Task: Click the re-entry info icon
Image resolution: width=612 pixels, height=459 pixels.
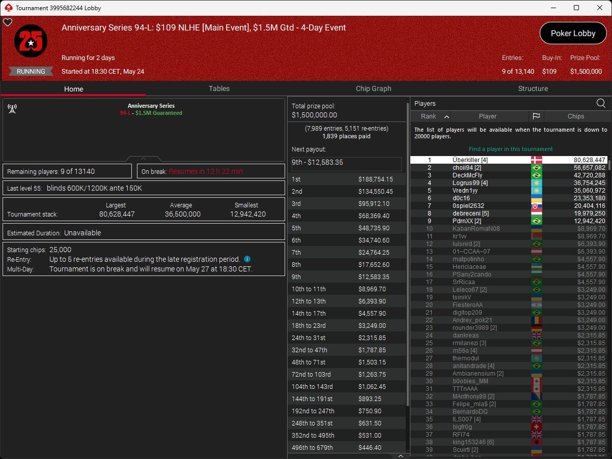Action: tap(247, 259)
